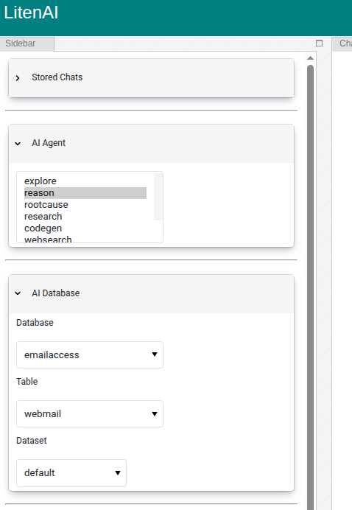
Task: Click the sidebar vertical scrollbar thumb
Action: point(311,287)
